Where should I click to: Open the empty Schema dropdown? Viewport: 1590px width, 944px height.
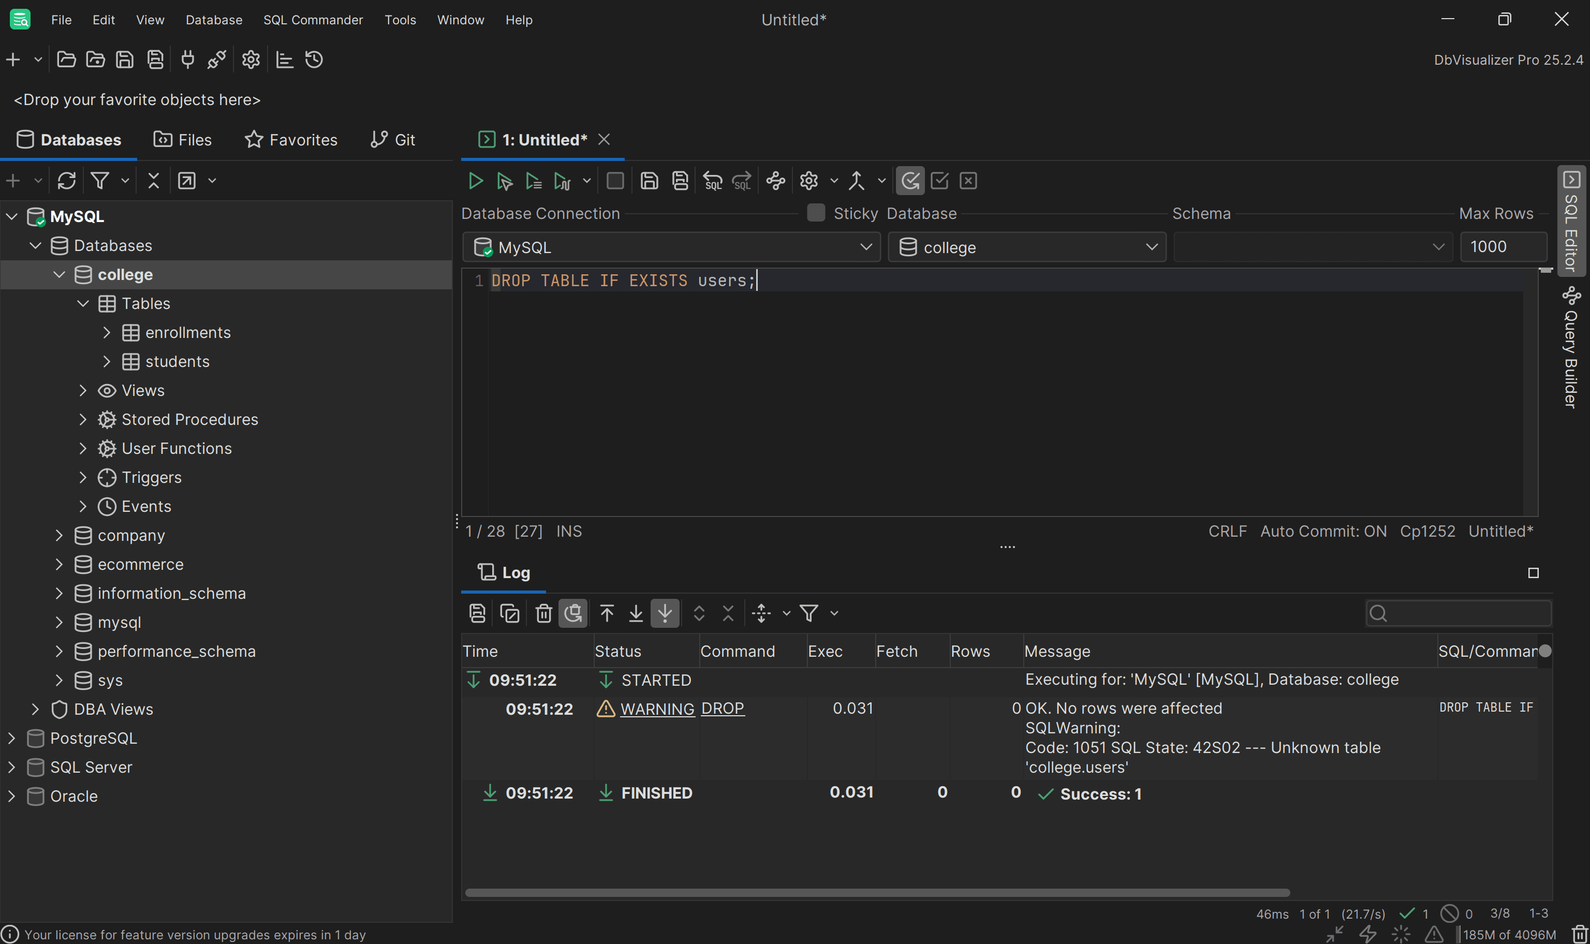tap(1313, 247)
